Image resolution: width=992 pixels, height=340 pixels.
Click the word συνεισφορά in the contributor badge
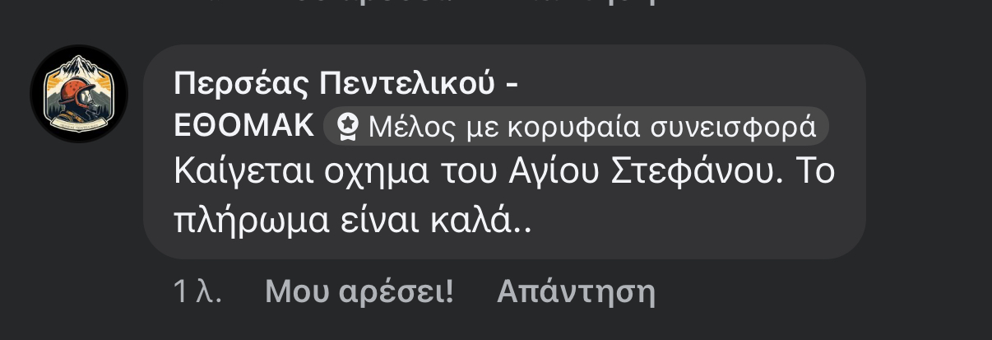(x=732, y=127)
